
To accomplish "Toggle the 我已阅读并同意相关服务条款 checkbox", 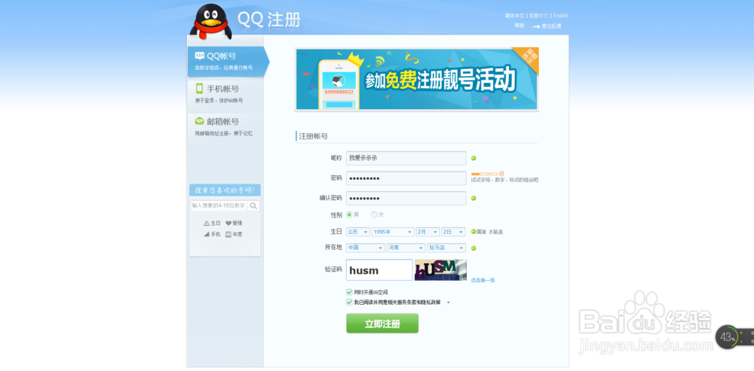I will click(349, 303).
